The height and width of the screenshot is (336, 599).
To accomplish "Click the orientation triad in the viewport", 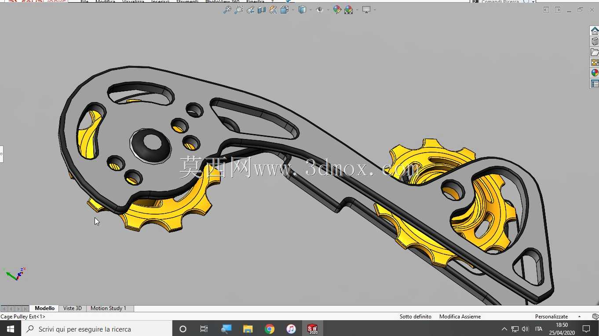I will [x=15, y=274].
